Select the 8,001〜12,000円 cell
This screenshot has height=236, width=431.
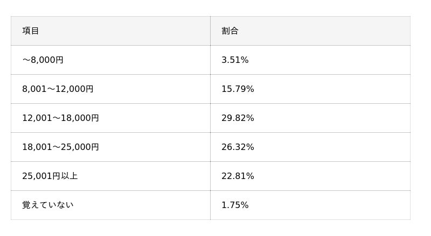(x=58, y=89)
